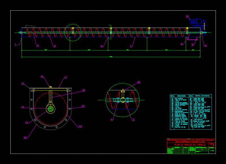The height and width of the screenshot is (164, 226).
Task: Select the red helix circle in the cross-section
Action: coord(51,109)
